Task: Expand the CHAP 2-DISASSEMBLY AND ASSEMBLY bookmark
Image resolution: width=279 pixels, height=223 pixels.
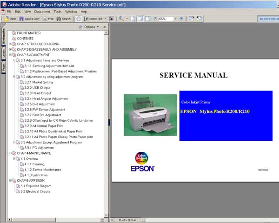Action: coord(10,49)
